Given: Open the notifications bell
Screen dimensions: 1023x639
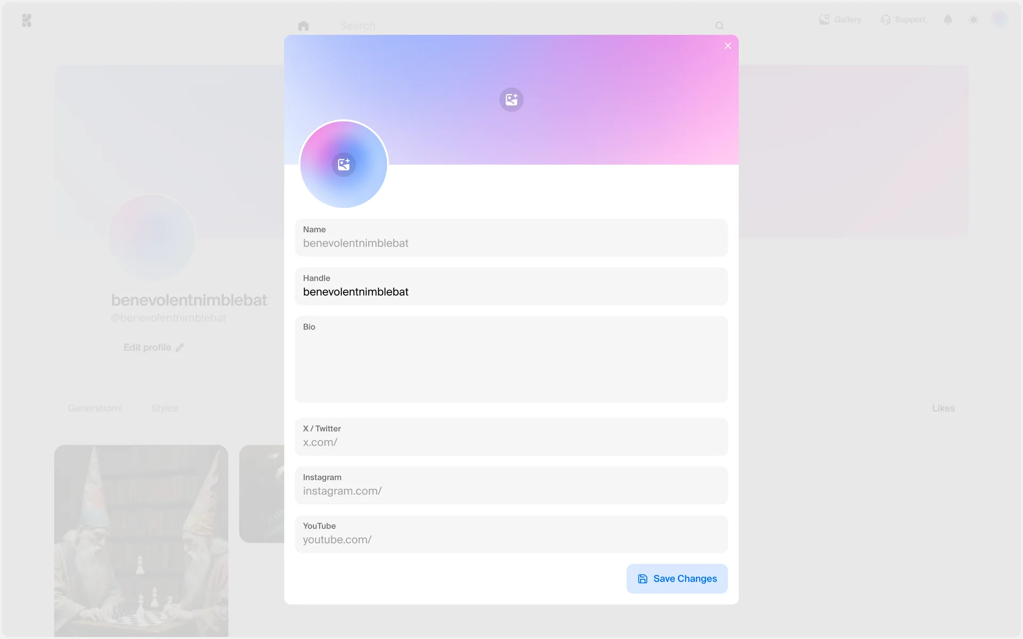Looking at the screenshot, I should (947, 20).
